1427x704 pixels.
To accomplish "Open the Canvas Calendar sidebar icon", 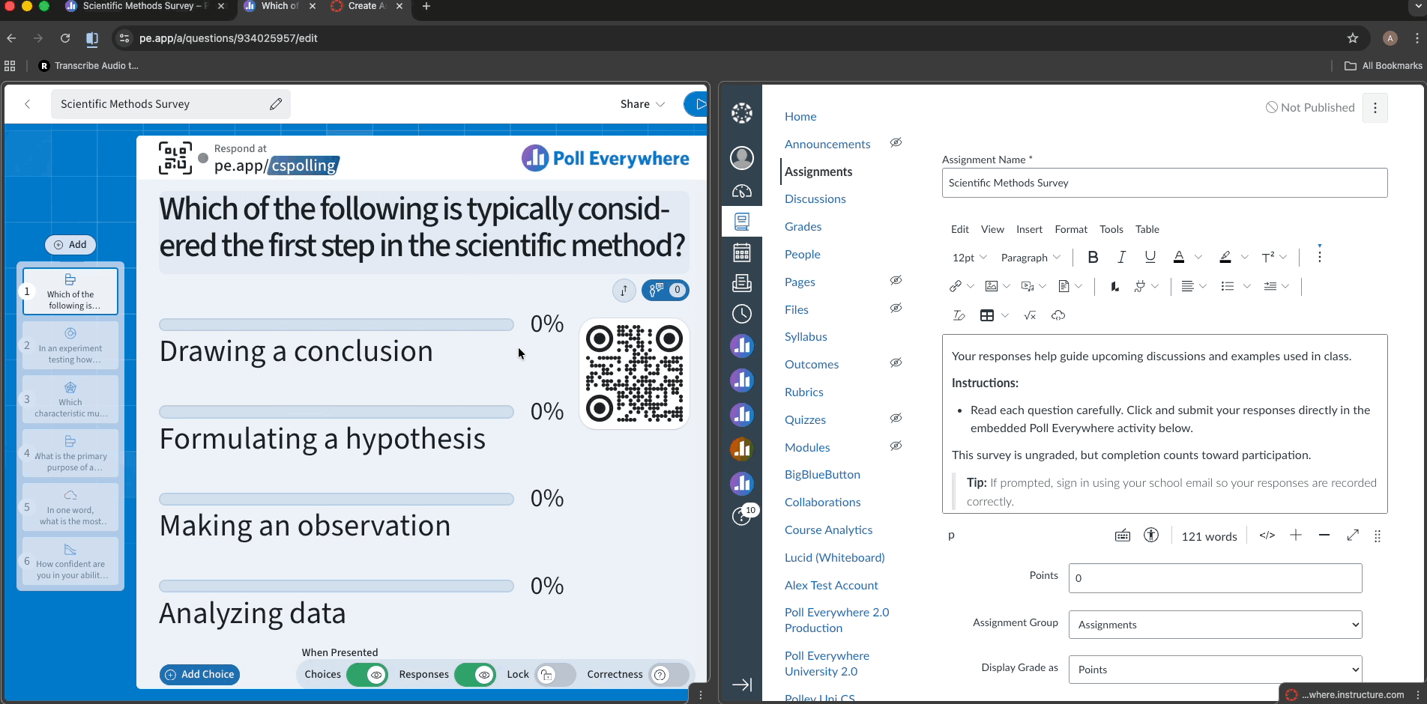I will pyautogui.click(x=742, y=252).
